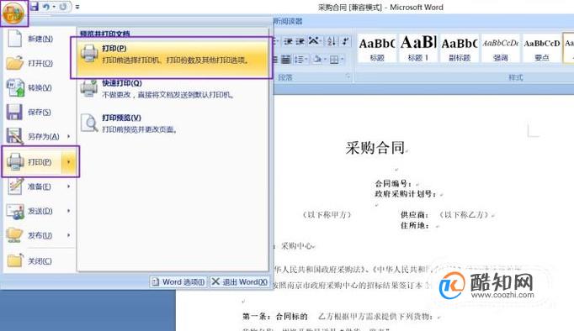The width and height of the screenshot is (574, 331).
Task: Click the 退出 Word(X) button
Action: 240,282
